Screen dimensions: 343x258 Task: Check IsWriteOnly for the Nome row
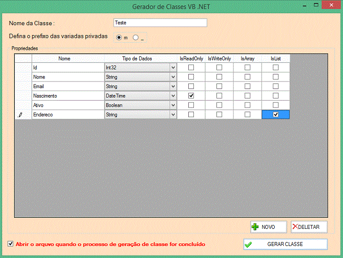[219, 77]
